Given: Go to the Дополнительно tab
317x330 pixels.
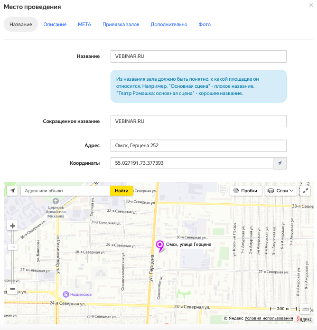Looking at the screenshot, I should tap(168, 24).
